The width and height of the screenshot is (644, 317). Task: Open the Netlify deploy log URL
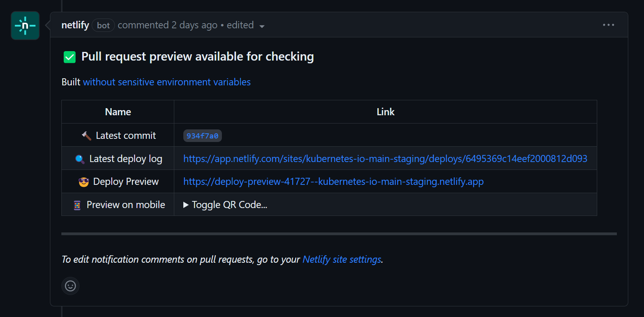385,158
